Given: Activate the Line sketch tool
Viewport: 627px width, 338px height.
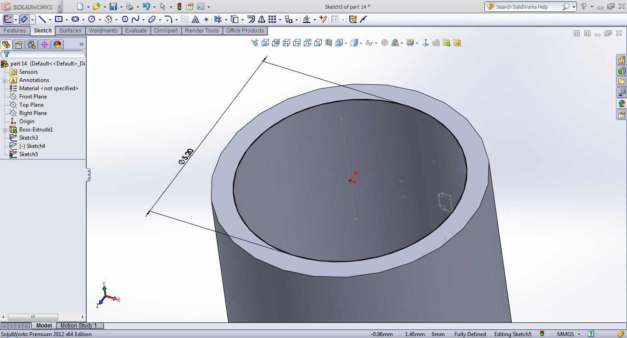Looking at the screenshot, I should [42, 19].
